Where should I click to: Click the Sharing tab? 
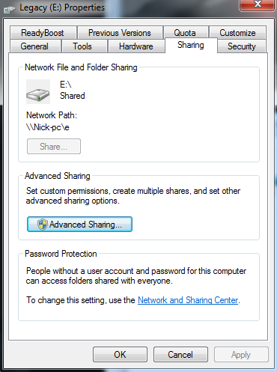[191, 45]
